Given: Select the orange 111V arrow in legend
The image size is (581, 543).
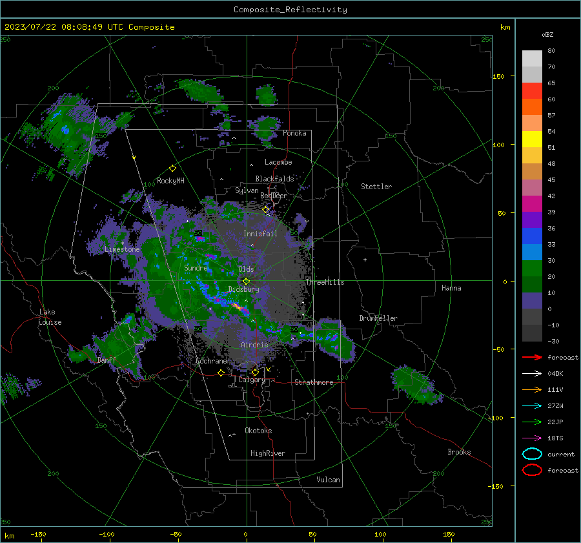Looking at the screenshot, I should point(532,389).
